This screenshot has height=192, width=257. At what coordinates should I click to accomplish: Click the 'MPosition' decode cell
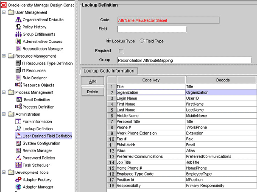[221, 180]
